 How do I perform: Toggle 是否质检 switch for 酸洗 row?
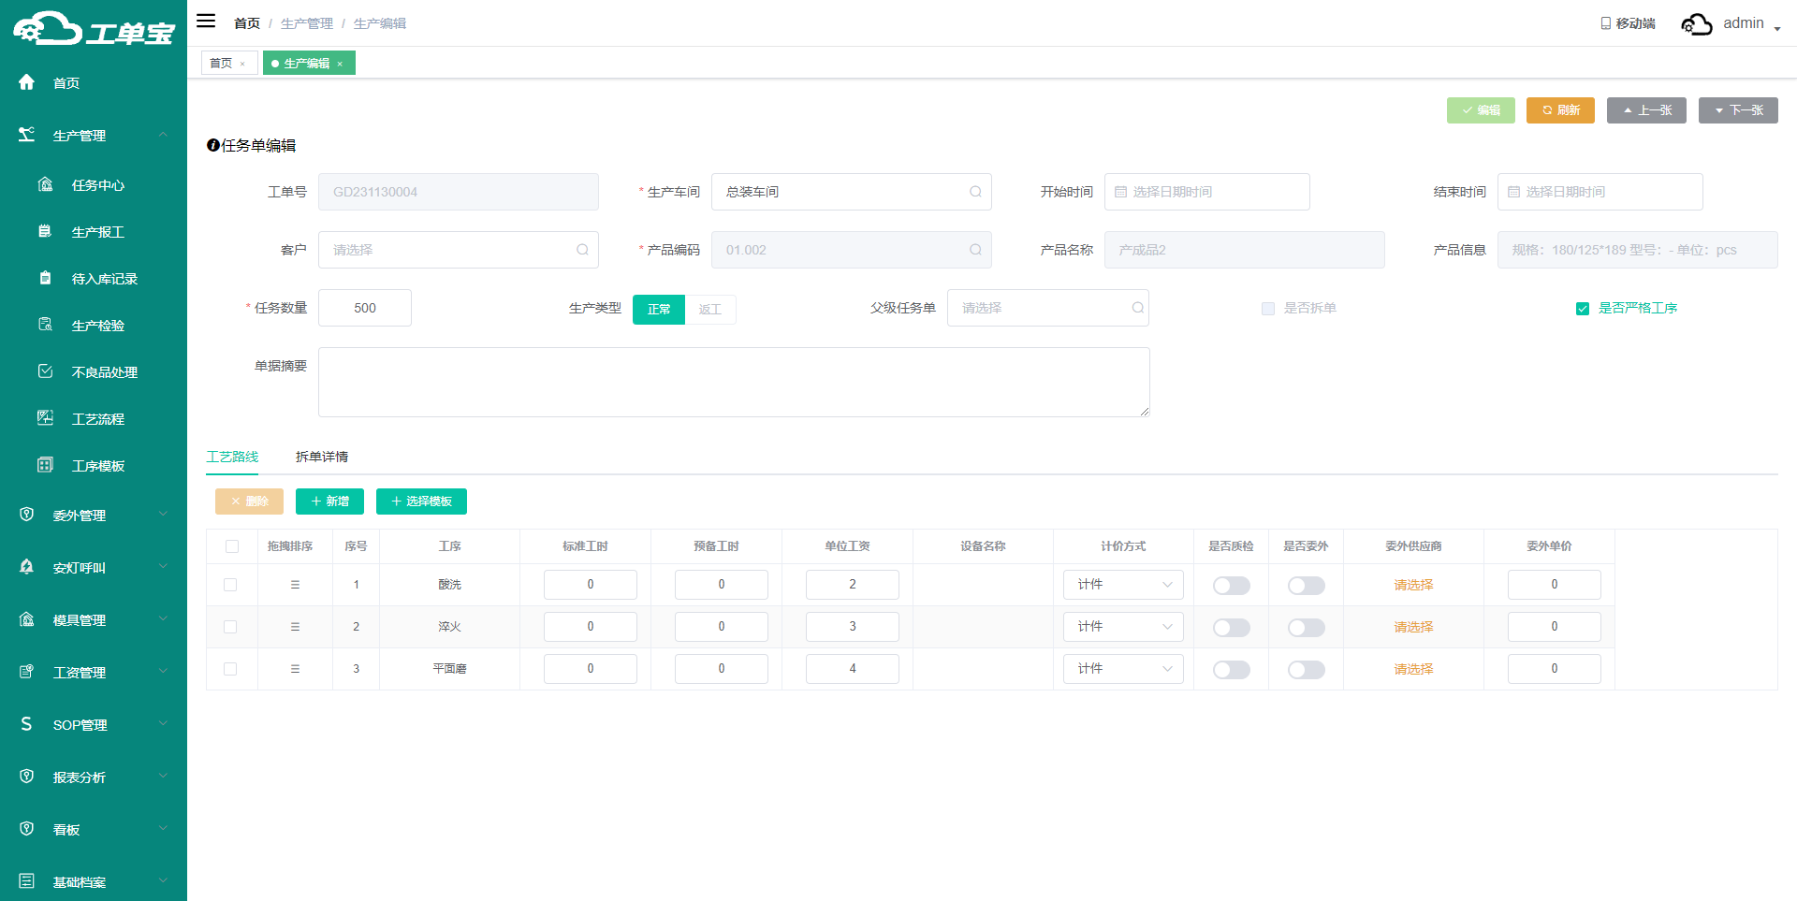(1231, 586)
